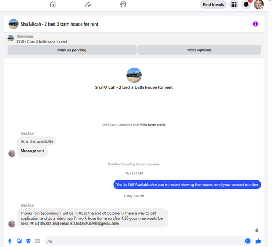Open the Friends icon in top bar

point(88,4)
